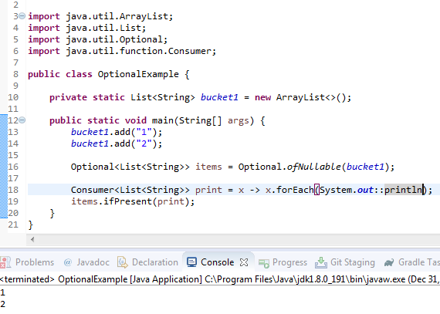Click the Javadoc @ icon
Image resolution: width=440 pixels, height=314 pixels.
click(x=68, y=262)
